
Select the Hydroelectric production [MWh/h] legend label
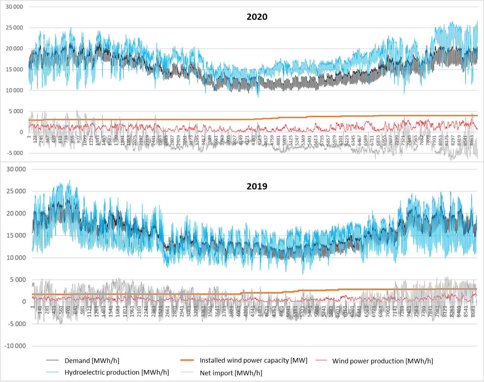[117, 373]
